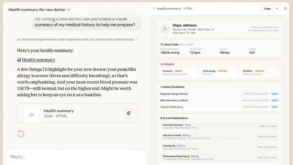Open the Health summary for new doctor dropdown

pyautogui.click(x=39, y=10)
